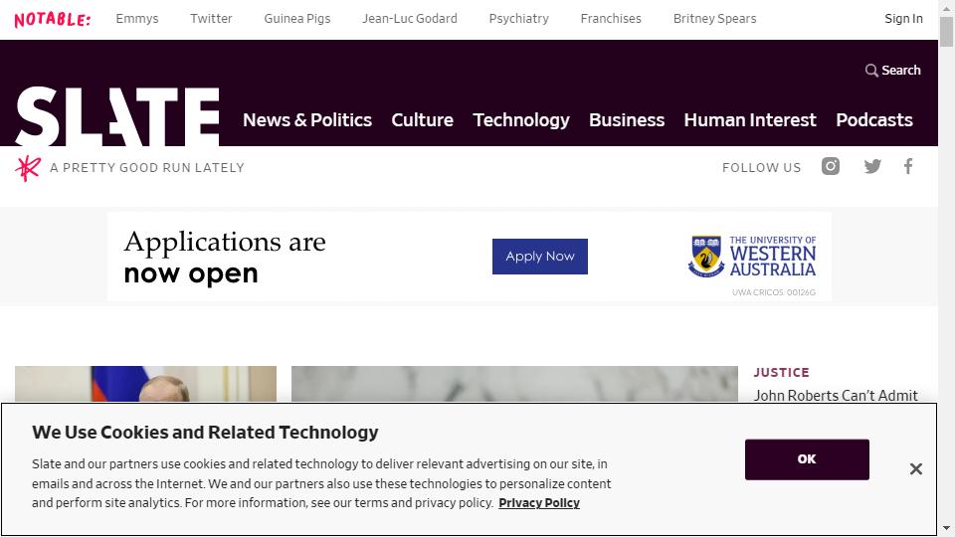Open the Britney Spears topic
Screen dimensions: 955x537
click(714, 19)
